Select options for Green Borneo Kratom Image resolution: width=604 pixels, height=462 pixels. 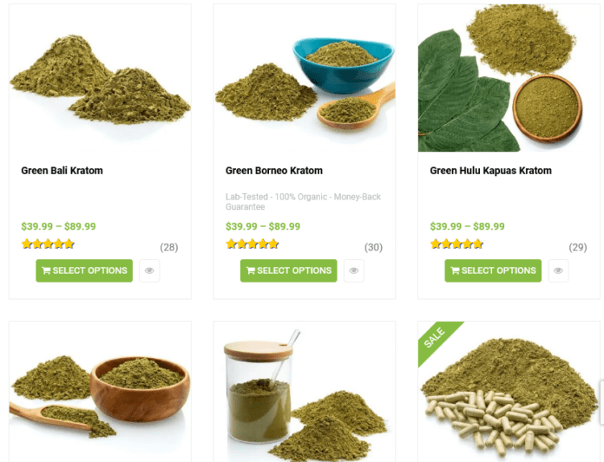pos(288,270)
